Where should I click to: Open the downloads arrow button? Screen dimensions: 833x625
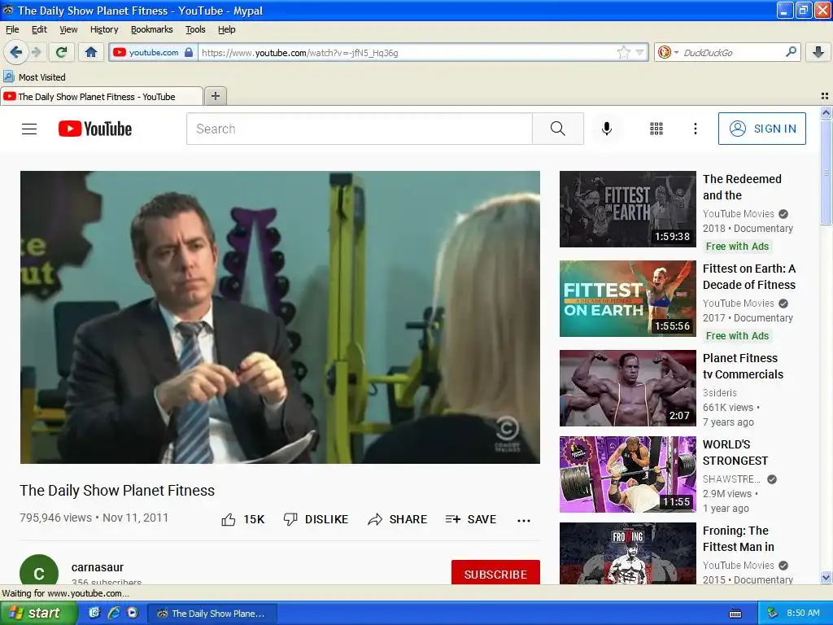tap(818, 52)
